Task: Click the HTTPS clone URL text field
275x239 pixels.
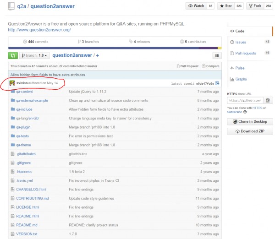Action: tap(245, 100)
